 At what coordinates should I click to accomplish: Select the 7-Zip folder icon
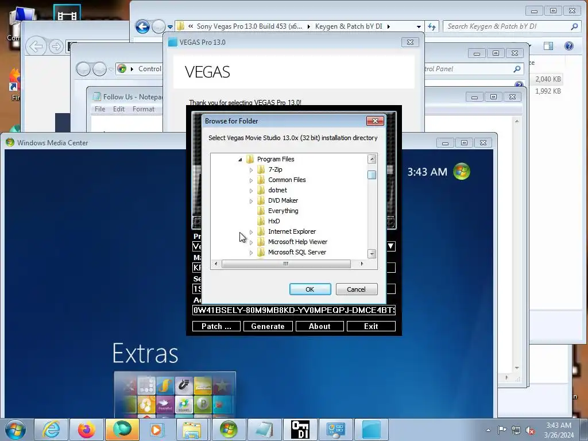pyautogui.click(x=261, y=169)
